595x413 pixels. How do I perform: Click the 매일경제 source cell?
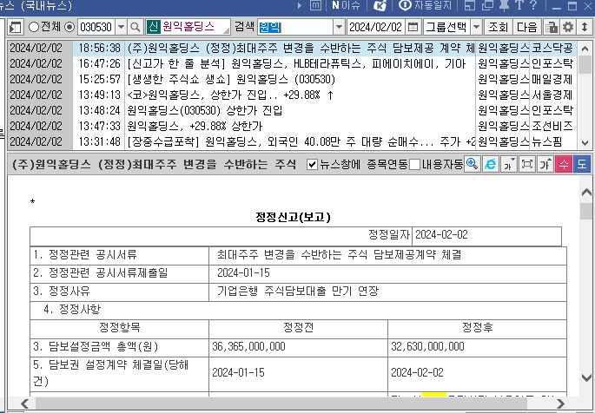pos(552,79)
